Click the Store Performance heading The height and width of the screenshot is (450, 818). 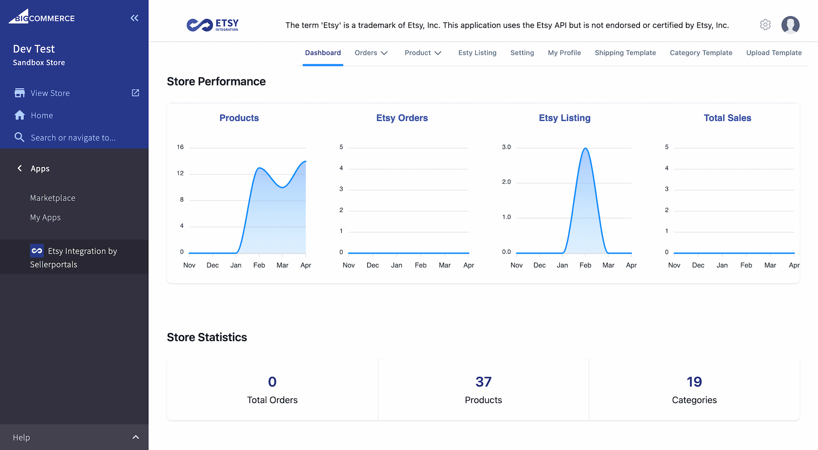(x=216, y=81)
